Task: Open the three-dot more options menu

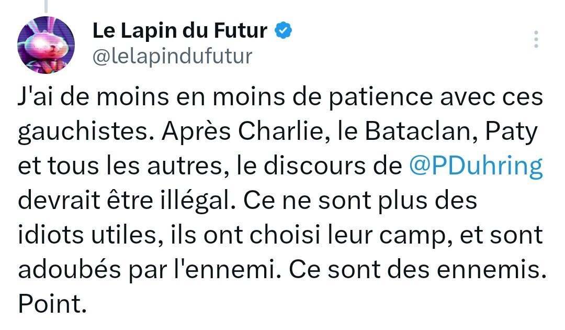Action: click(536, 39)
